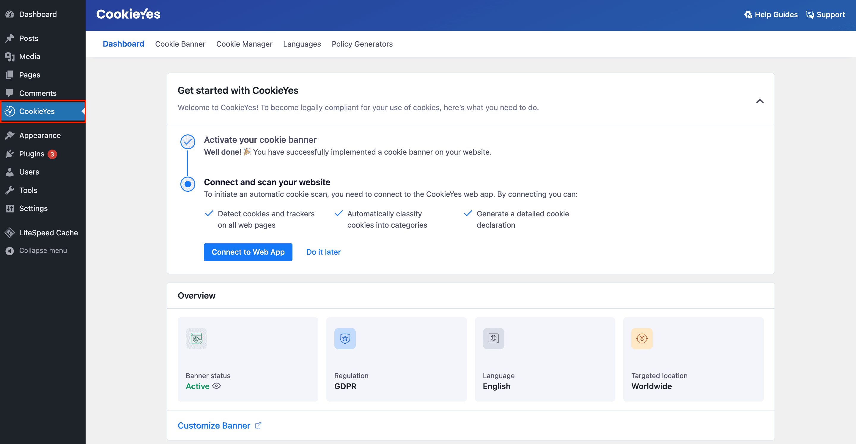This screenshot has width=856, height=444.
Task: Collapse the Get started panel chevron
Action: (760, 101)
